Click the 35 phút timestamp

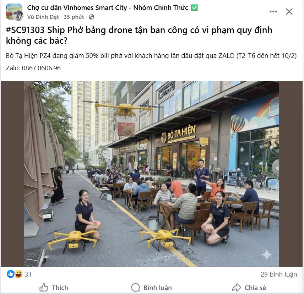tap(74, 17)
